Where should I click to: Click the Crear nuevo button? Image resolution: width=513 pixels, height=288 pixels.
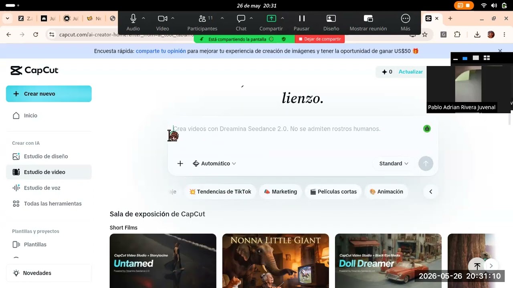[48, 94]
